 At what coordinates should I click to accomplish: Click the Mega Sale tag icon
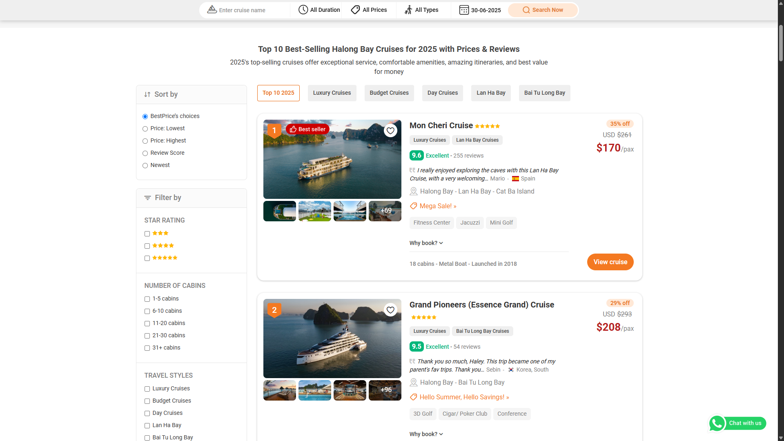point(413,206)
